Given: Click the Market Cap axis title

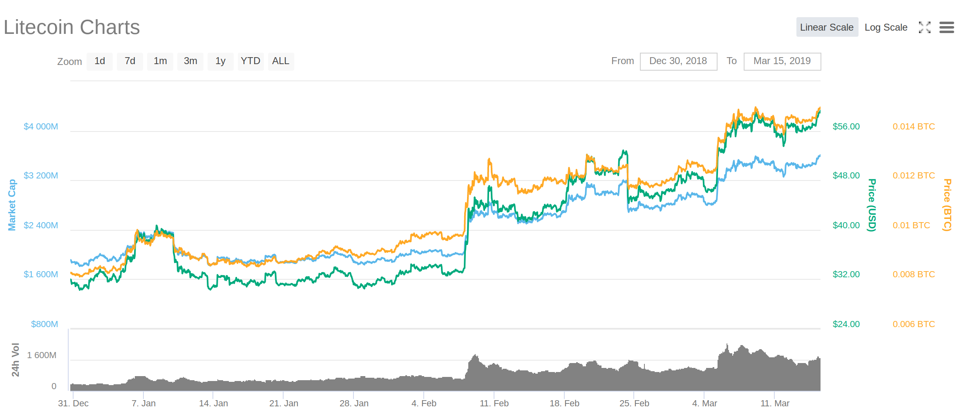Looking at the screenshot, I should click(x=12, y=205).
